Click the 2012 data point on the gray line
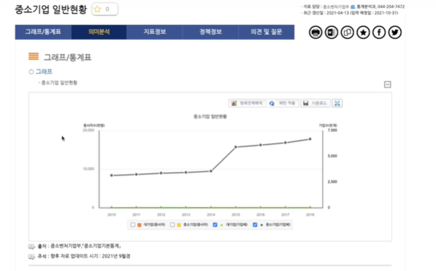436x271 pixels. pyautogui.click(x=161, y=173)
